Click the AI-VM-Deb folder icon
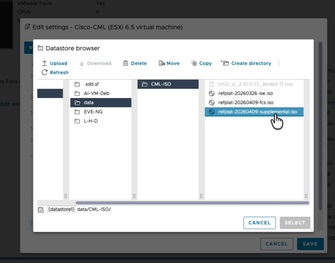The height and width of the screenshot is (263, 335). 77,93
